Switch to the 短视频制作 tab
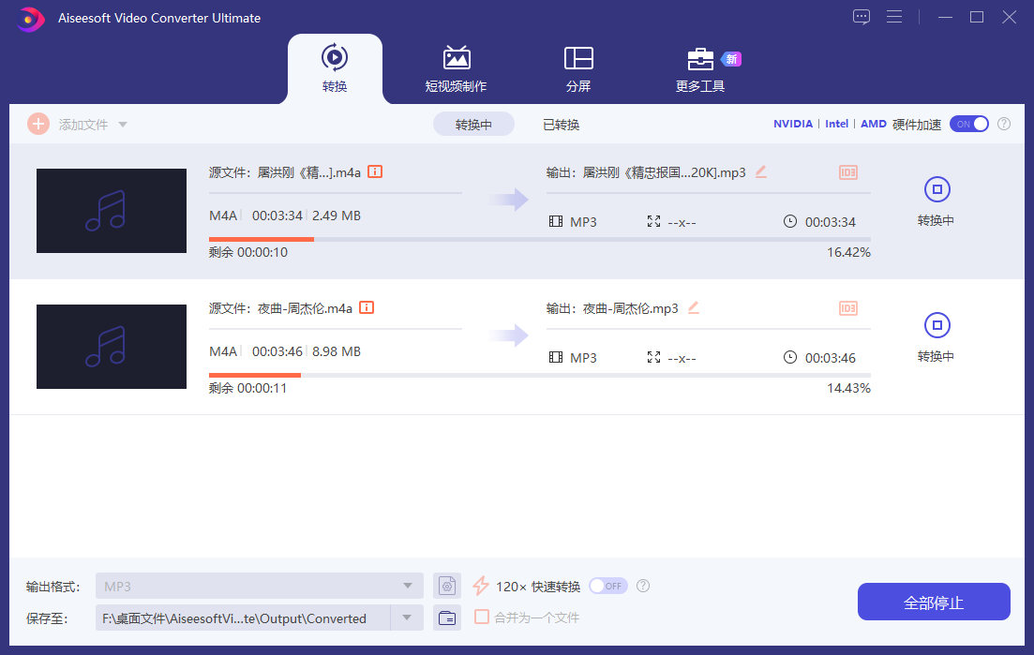The width and height of the screenshot is (1034, 655). coord(457,68)
